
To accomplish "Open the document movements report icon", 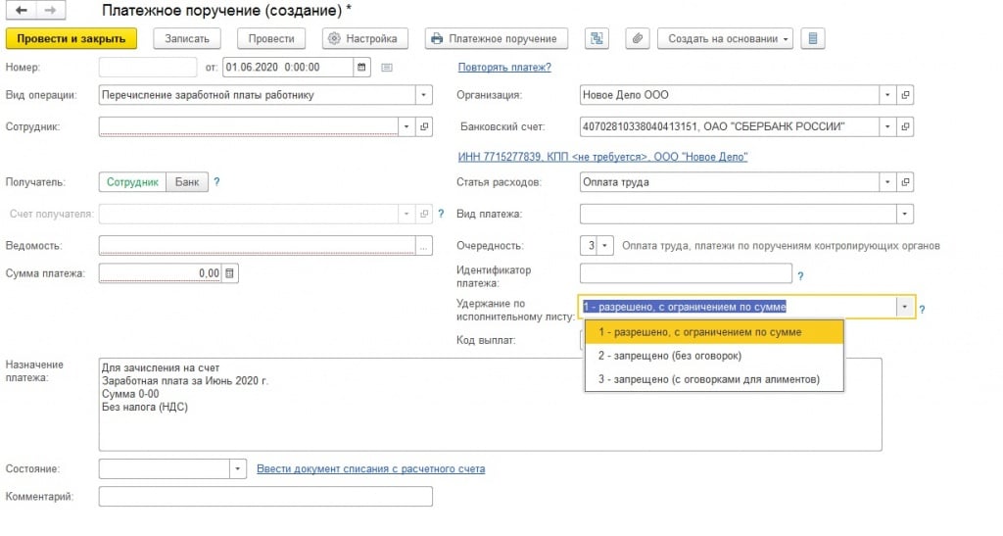I will pos(597,39).
